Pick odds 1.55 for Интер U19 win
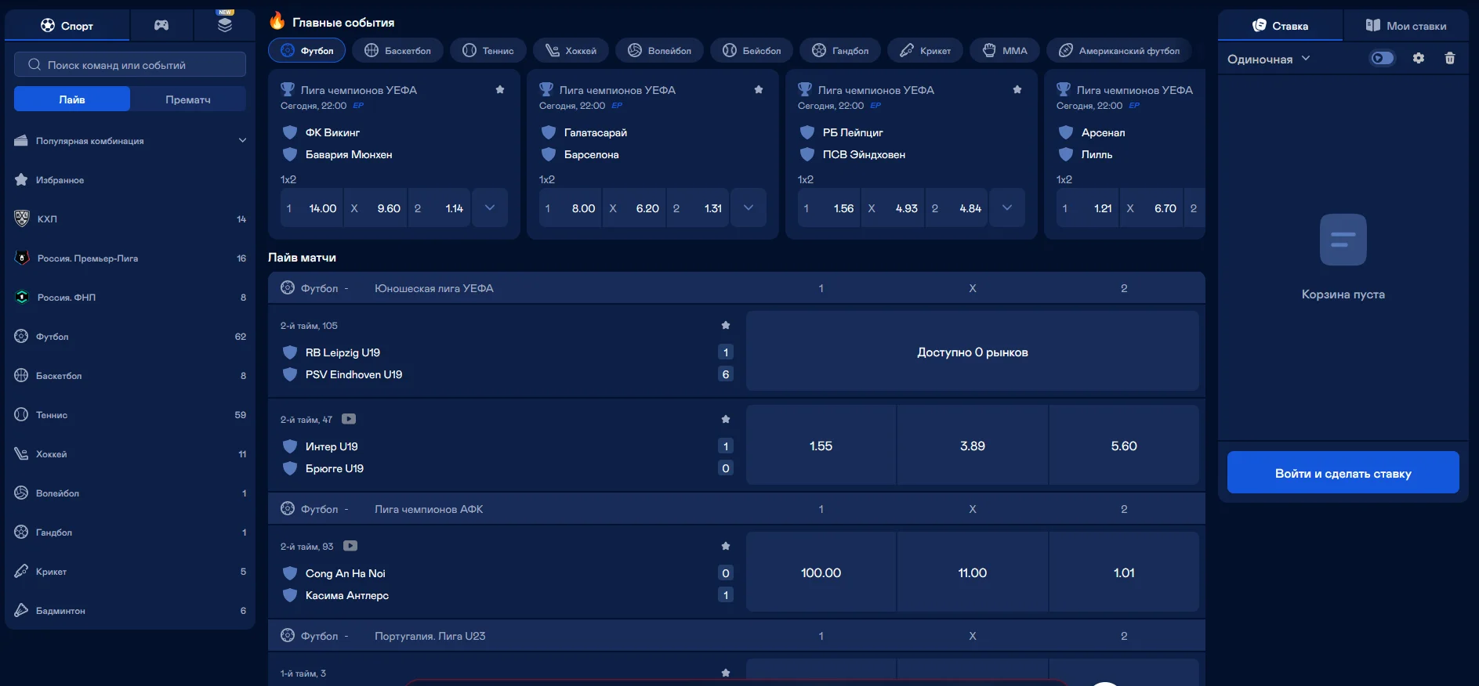Screen dimensions: 1479x686 [821, 446]
